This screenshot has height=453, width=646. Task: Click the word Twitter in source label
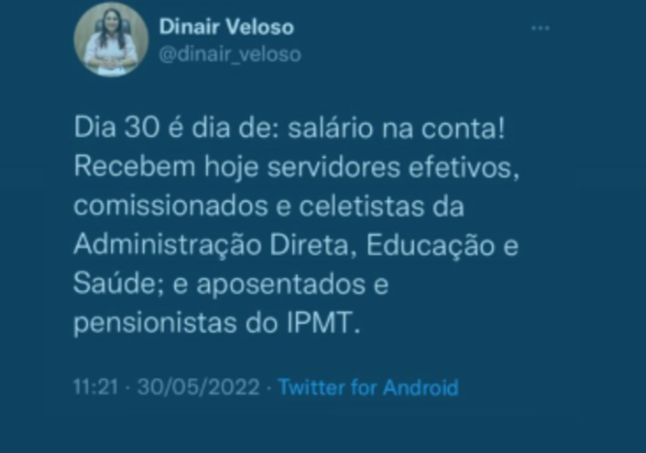[311, 388]
